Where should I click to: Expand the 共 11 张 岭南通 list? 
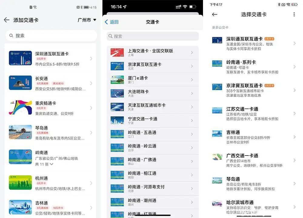(44, 164)
